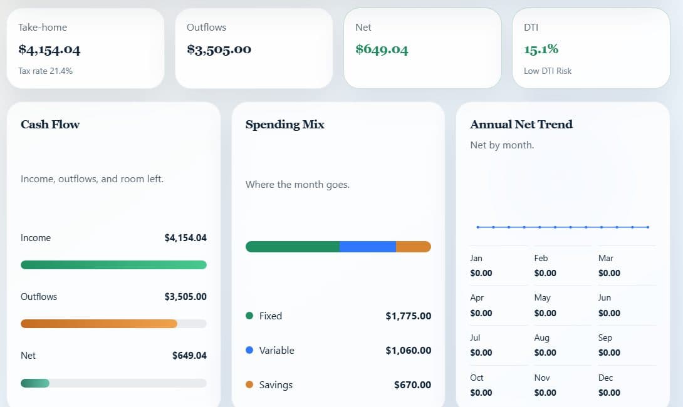Click the 'Where the month goes.' subtitle
Screen dimensions: 683x407
(298, 185)
